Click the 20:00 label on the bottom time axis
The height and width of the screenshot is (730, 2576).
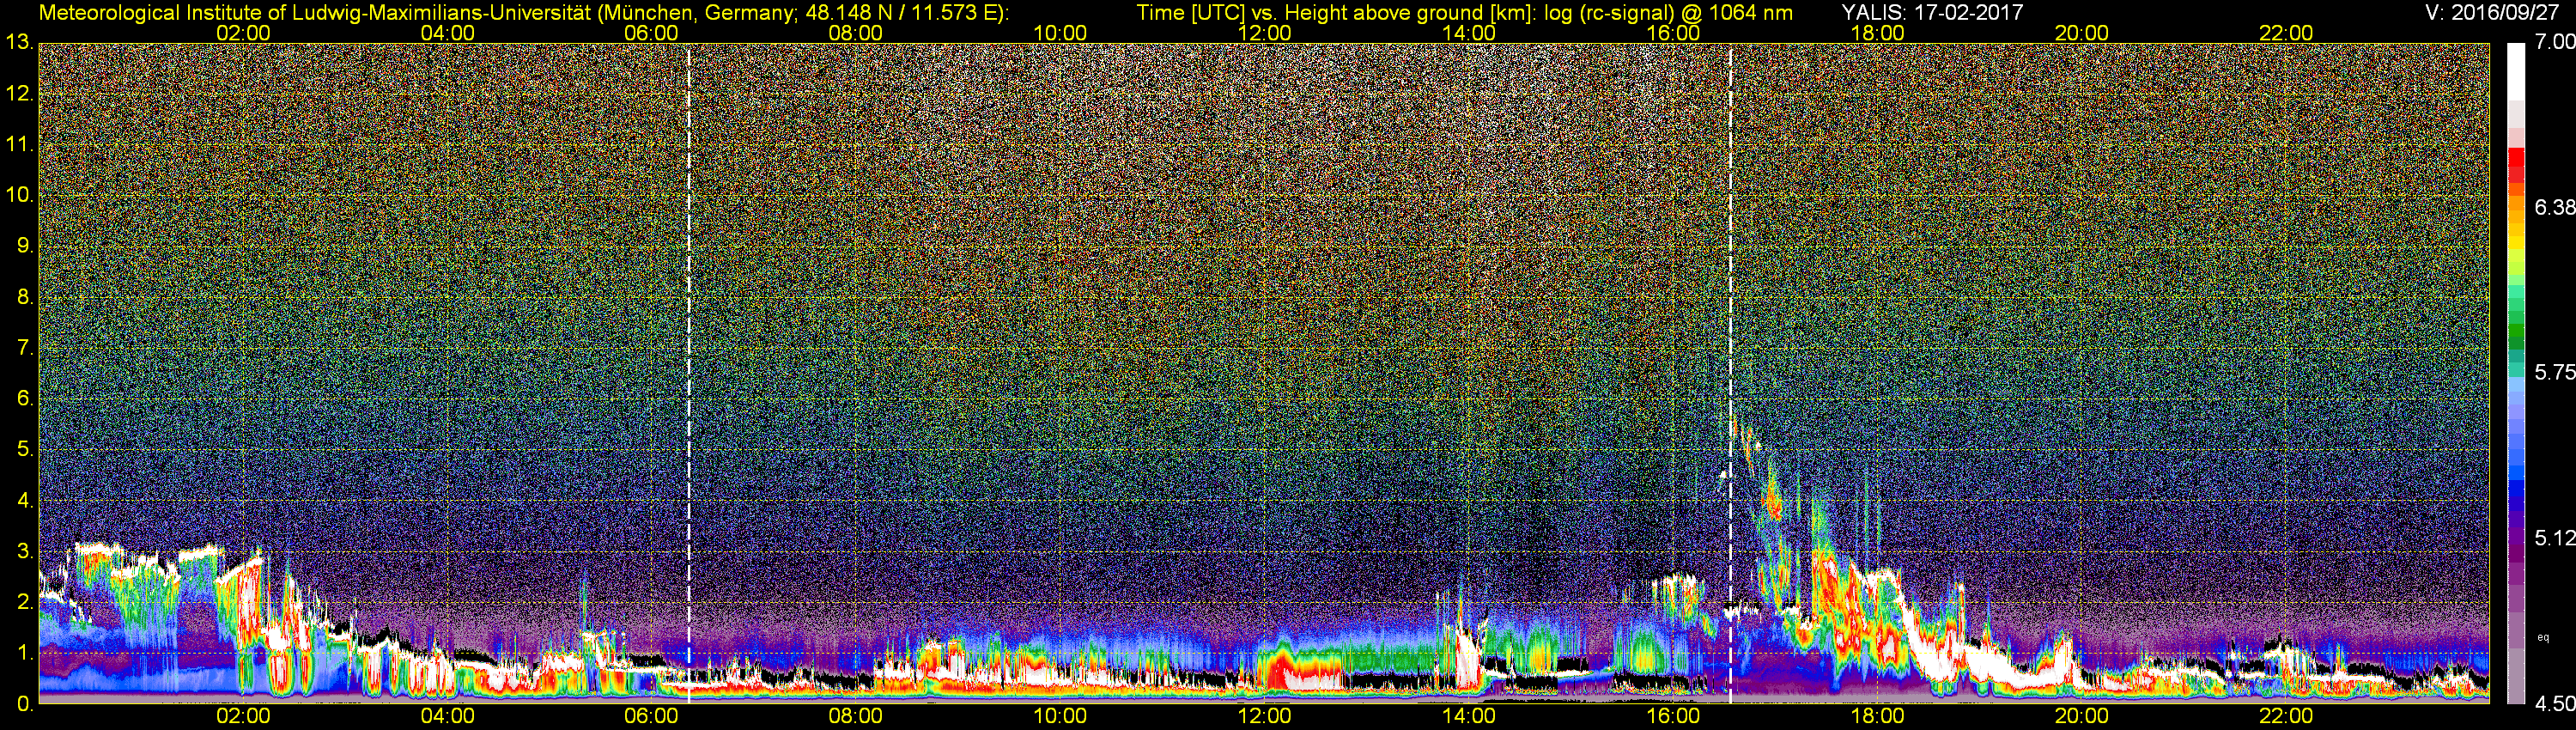2082,716
